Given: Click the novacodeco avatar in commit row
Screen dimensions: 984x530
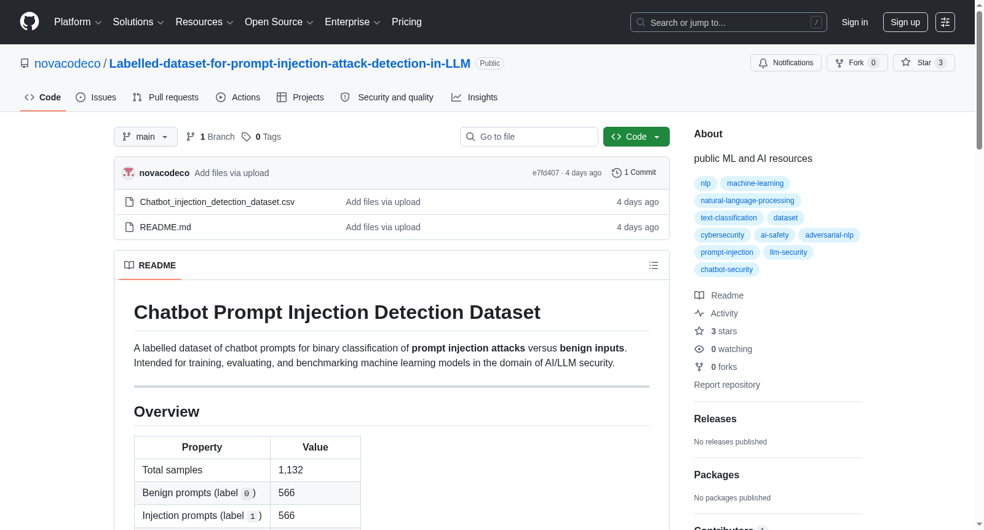Looking at the screenshot, I should click(x=129, y=173).
